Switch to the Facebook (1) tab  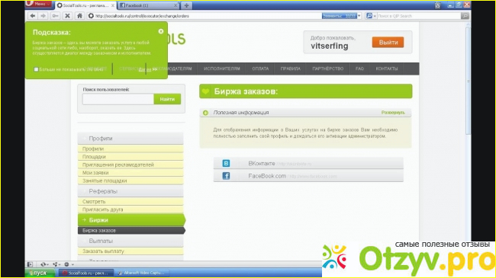coord(148,5)
